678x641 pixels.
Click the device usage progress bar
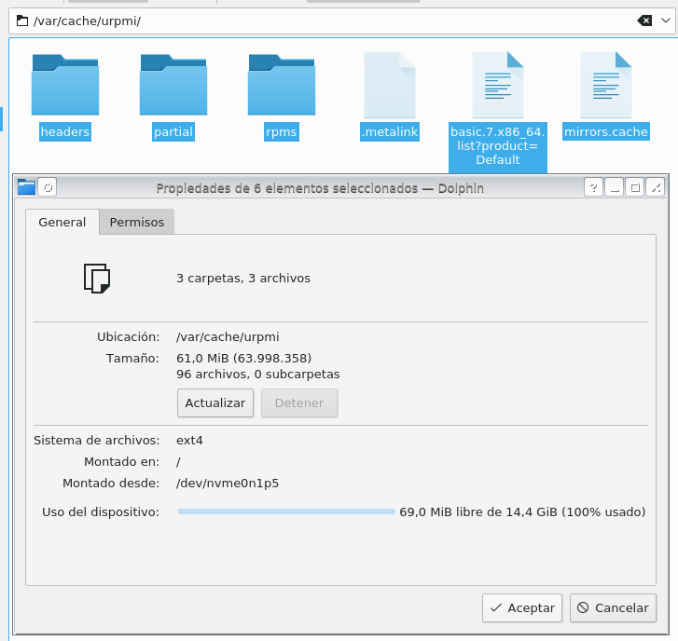(x=286, y=511)
